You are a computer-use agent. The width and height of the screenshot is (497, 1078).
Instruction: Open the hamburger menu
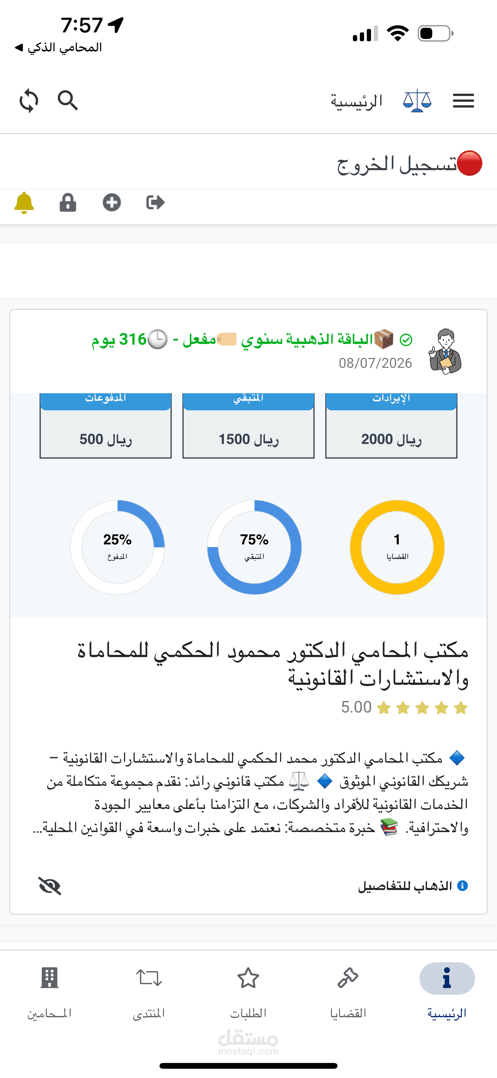click(463, 101)
